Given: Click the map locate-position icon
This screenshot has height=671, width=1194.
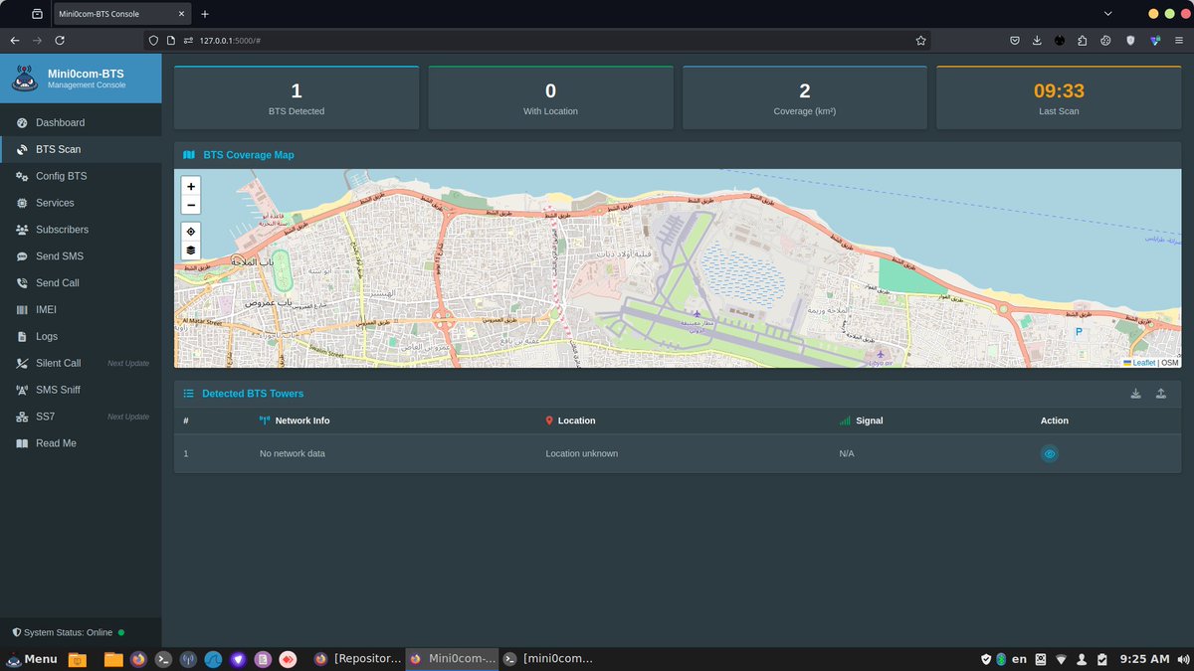Looking at the screenshot, I should pos(191,231).
